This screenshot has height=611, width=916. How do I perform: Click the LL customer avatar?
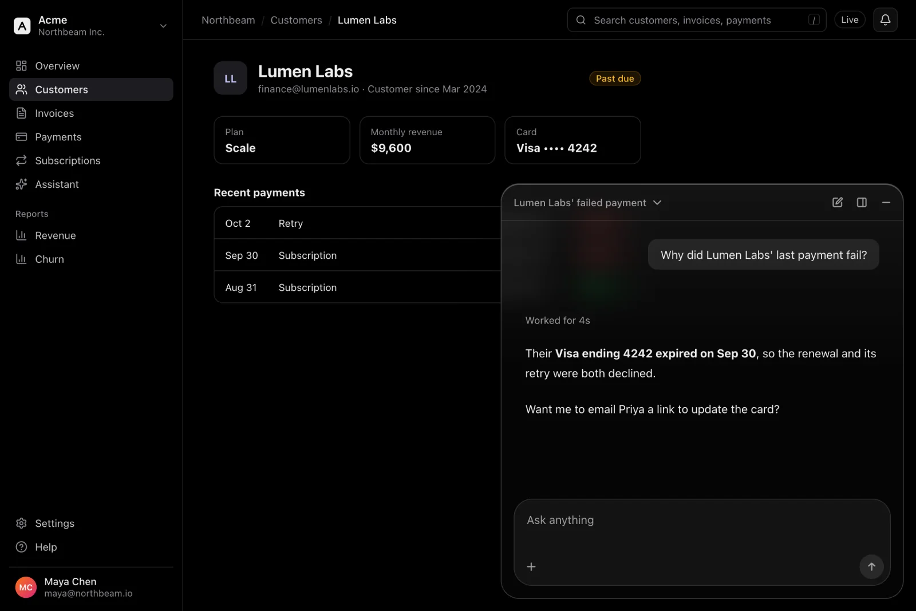[x=230, y=78]
